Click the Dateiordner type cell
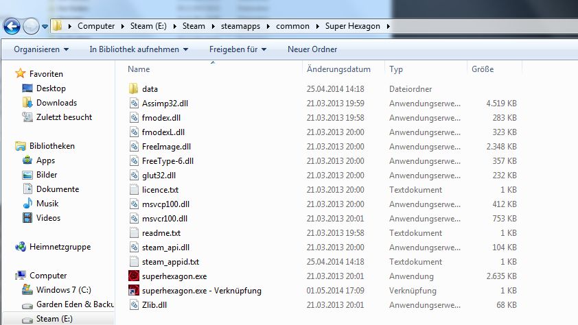The image size is (578, 325). click(411, 88)
